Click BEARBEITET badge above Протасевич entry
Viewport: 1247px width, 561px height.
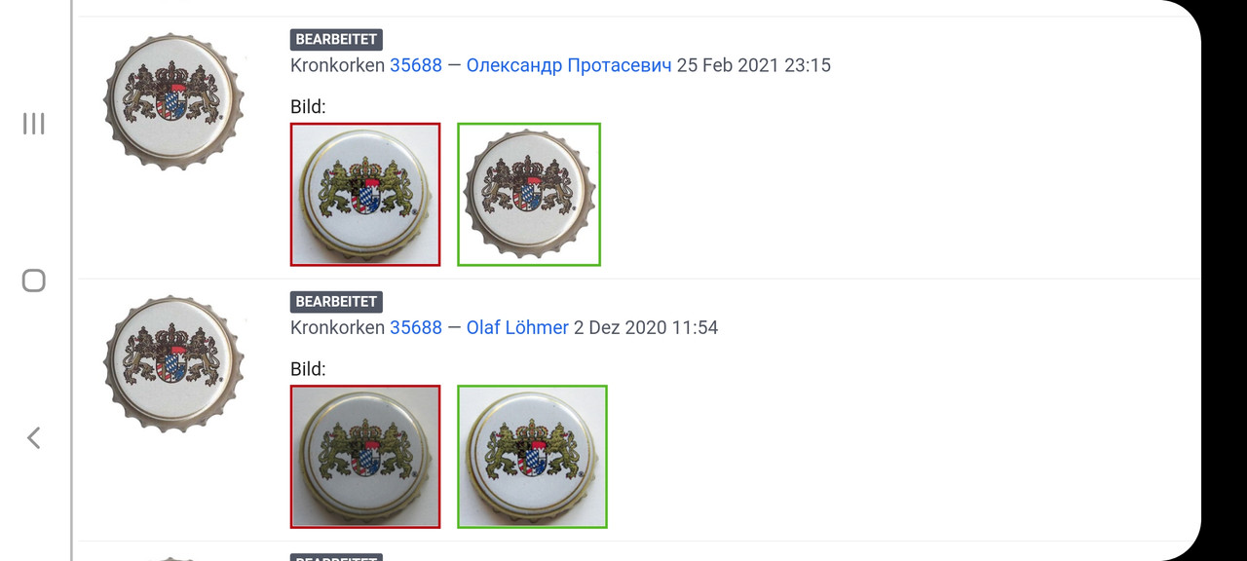336,40
